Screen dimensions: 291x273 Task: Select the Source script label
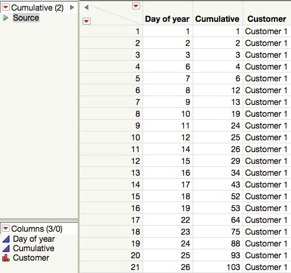pyautogui.click(x=26, y=18)
